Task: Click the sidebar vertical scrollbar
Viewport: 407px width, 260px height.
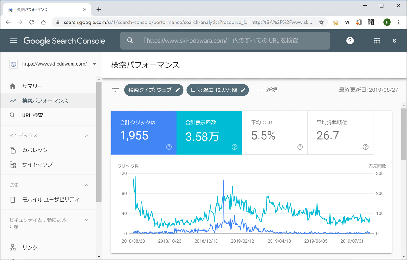Action: [99, 142]
